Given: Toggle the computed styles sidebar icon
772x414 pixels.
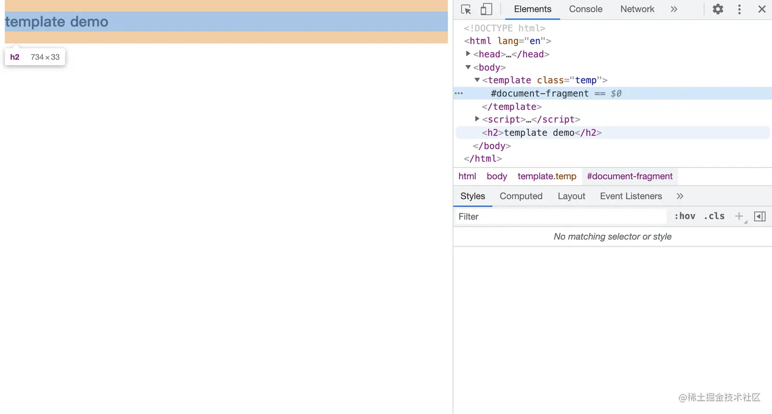Looking at the screenshot, I should pyautogui.click(x=760, y=216).
